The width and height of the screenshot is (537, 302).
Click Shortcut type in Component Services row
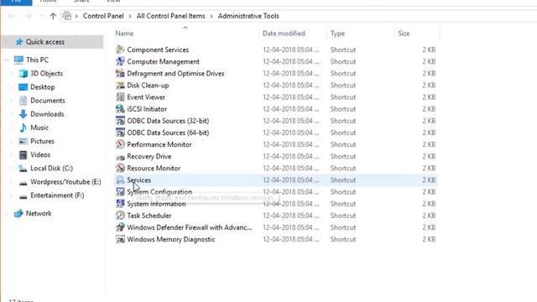343,49
